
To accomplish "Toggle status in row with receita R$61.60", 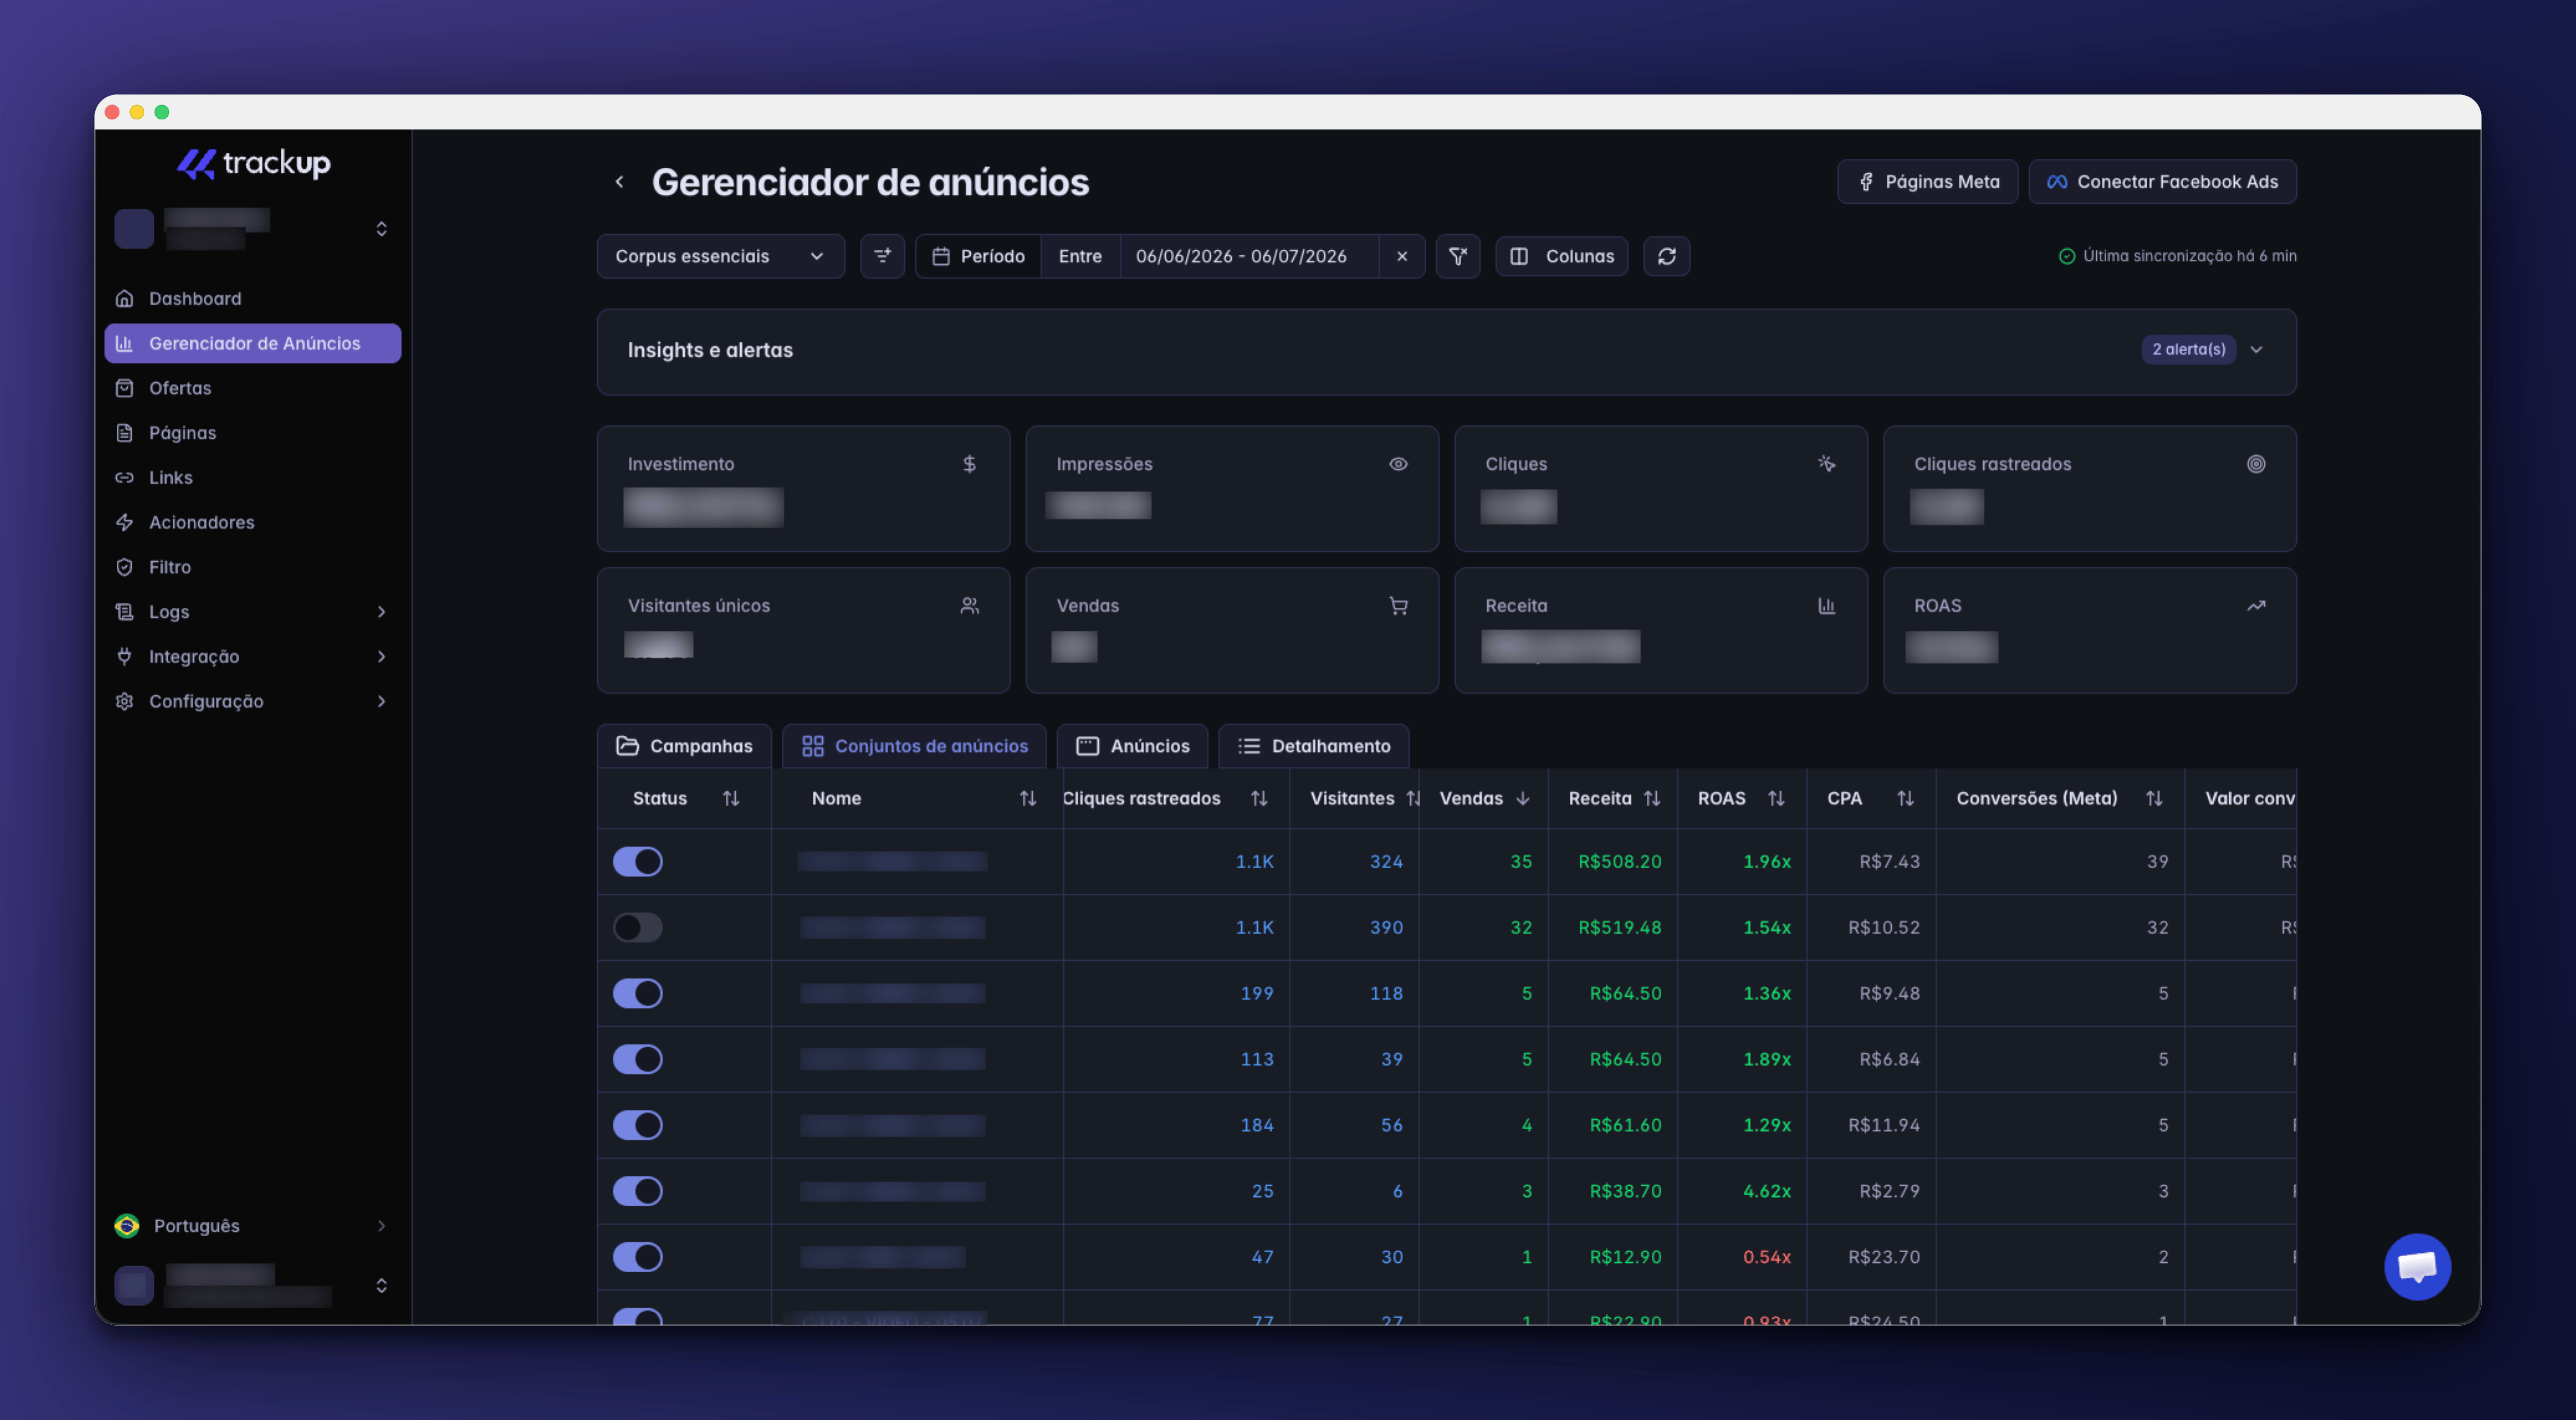I will pos(638,1126).
